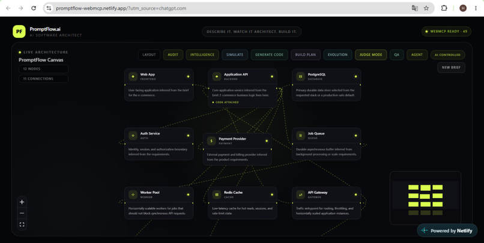Click the Code Attached label
The height and width of the screenshot is (243, 484).
coord(226,103)
